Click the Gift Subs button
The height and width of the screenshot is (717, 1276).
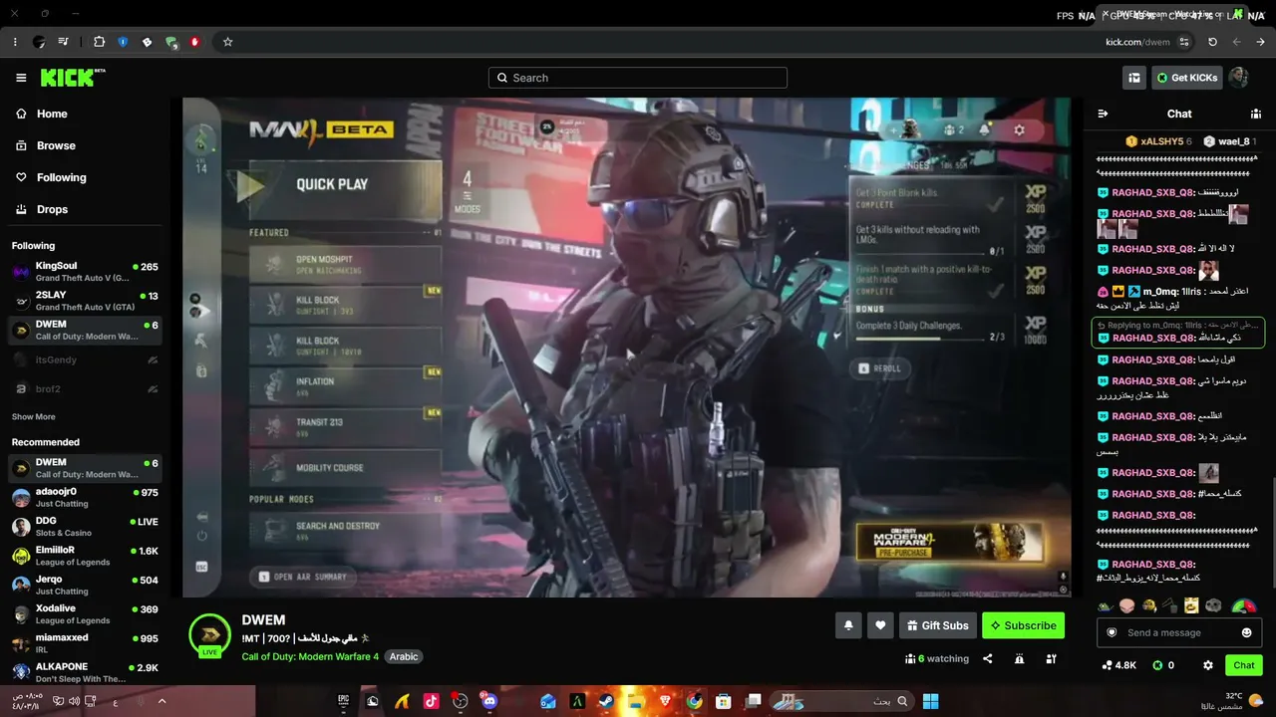pos(937,625)
